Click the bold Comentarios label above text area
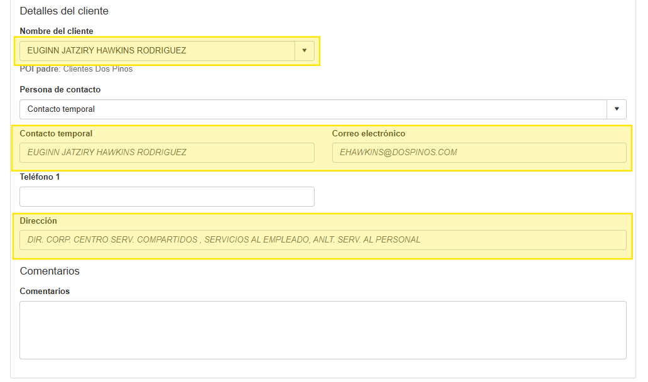648x382 pixels. point(45,292)
